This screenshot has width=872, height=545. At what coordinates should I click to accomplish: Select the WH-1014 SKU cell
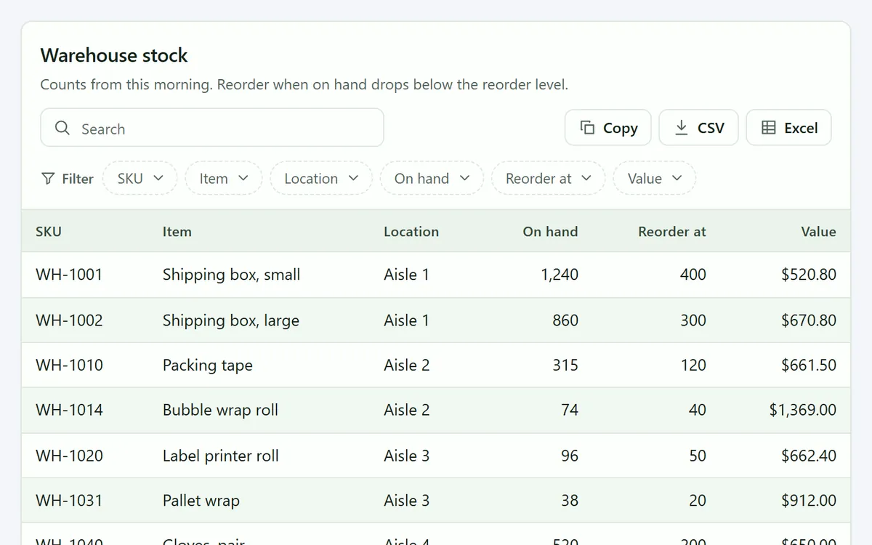tap(69, 410)
